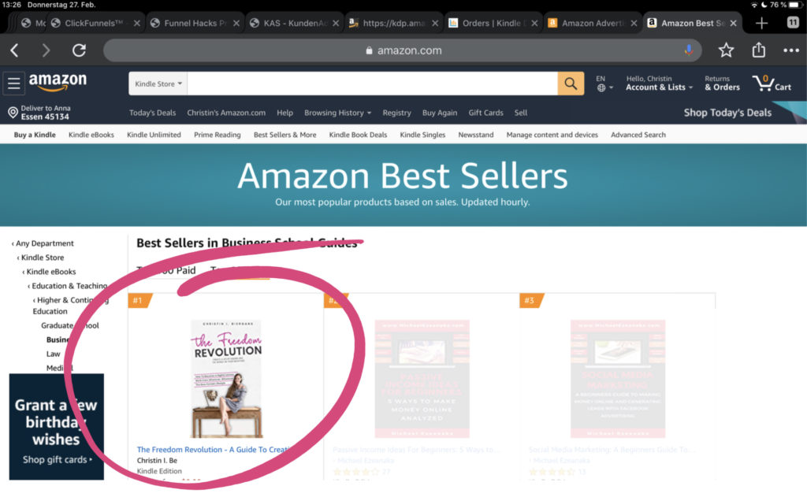Viewport: 807px width, 497px height.
Task: Go back with the browser back arrow
Action: click(x=14, y=50)
